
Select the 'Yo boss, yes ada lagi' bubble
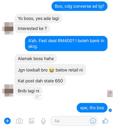pyautogui.click(x=38, y=18)
